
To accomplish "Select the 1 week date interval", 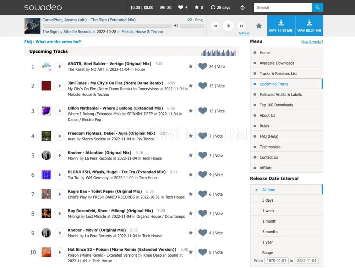I will [286, 211].
